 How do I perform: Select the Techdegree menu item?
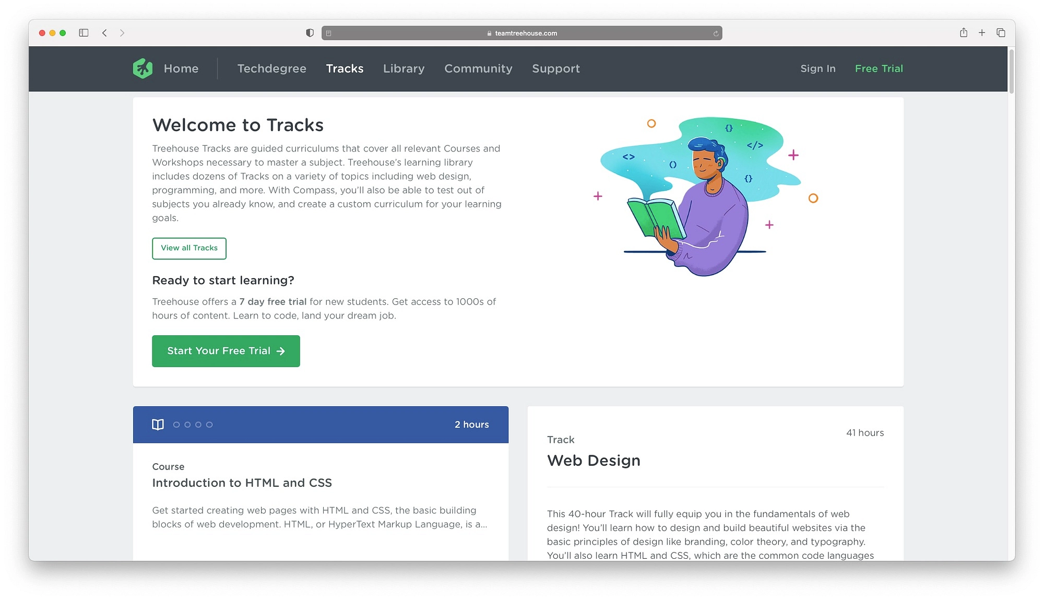(x=272, y=68)
